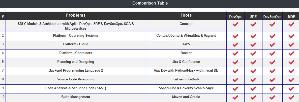Click DevOps checkmark for Git using Github
This screenshot has height=102, width=299.
(x=235, y=80)
